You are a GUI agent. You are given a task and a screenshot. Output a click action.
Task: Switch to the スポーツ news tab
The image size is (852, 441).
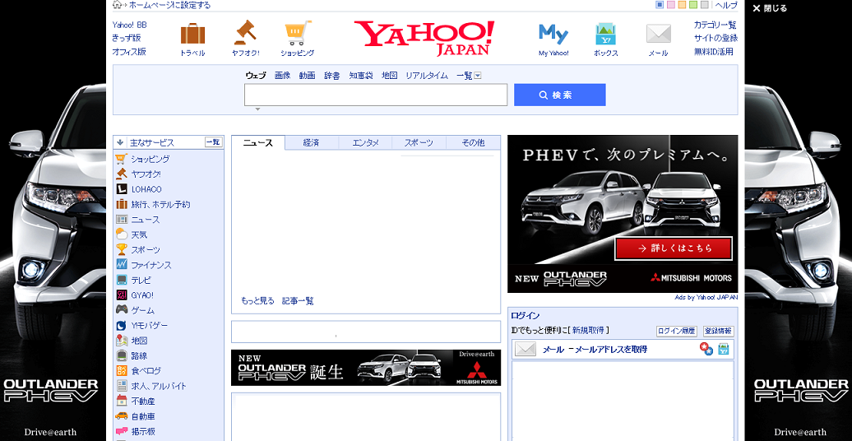pyautogui.click(x=419, y=143)
